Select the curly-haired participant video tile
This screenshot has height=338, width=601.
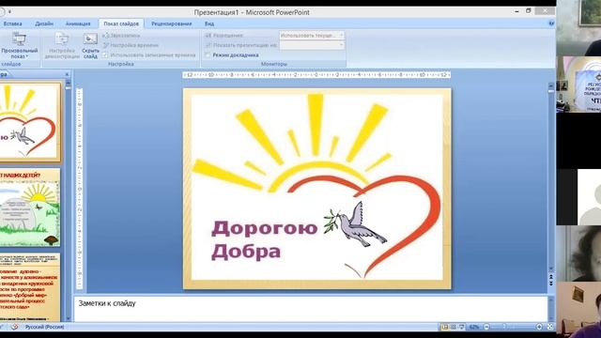coord(578,253)
